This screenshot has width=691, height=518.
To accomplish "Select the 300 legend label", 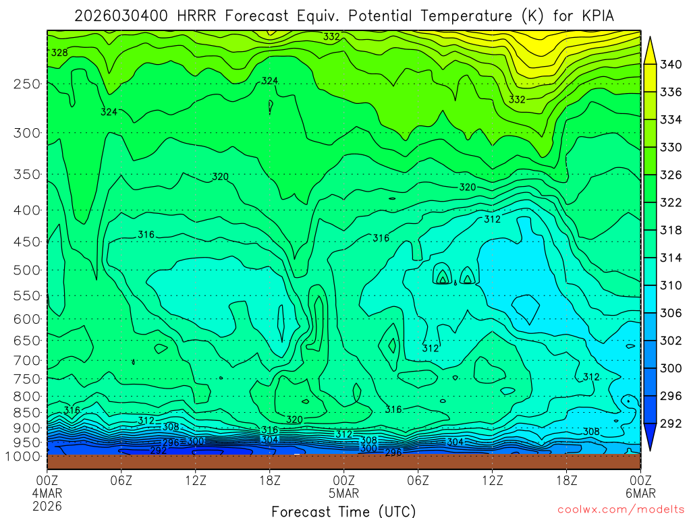I will [670, 368].
